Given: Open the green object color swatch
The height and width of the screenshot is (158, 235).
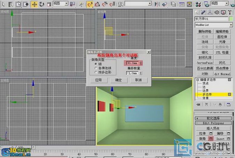Looking at the screenshot, I should click(231, 19).
